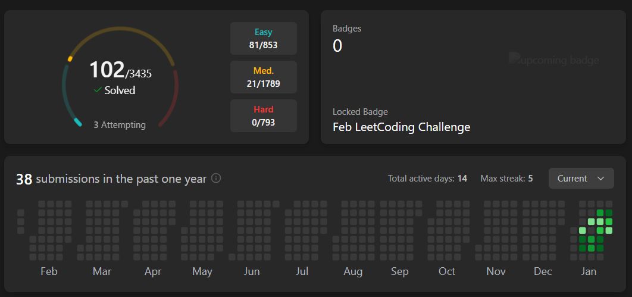Select the Easy 81/853 stat box
This screenshot has width=632, height=297.
[x=264, y=38]
